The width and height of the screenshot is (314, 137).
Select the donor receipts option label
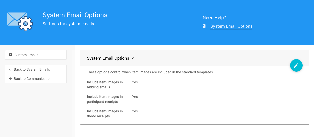pyautogui.click(x=105, y=114)
